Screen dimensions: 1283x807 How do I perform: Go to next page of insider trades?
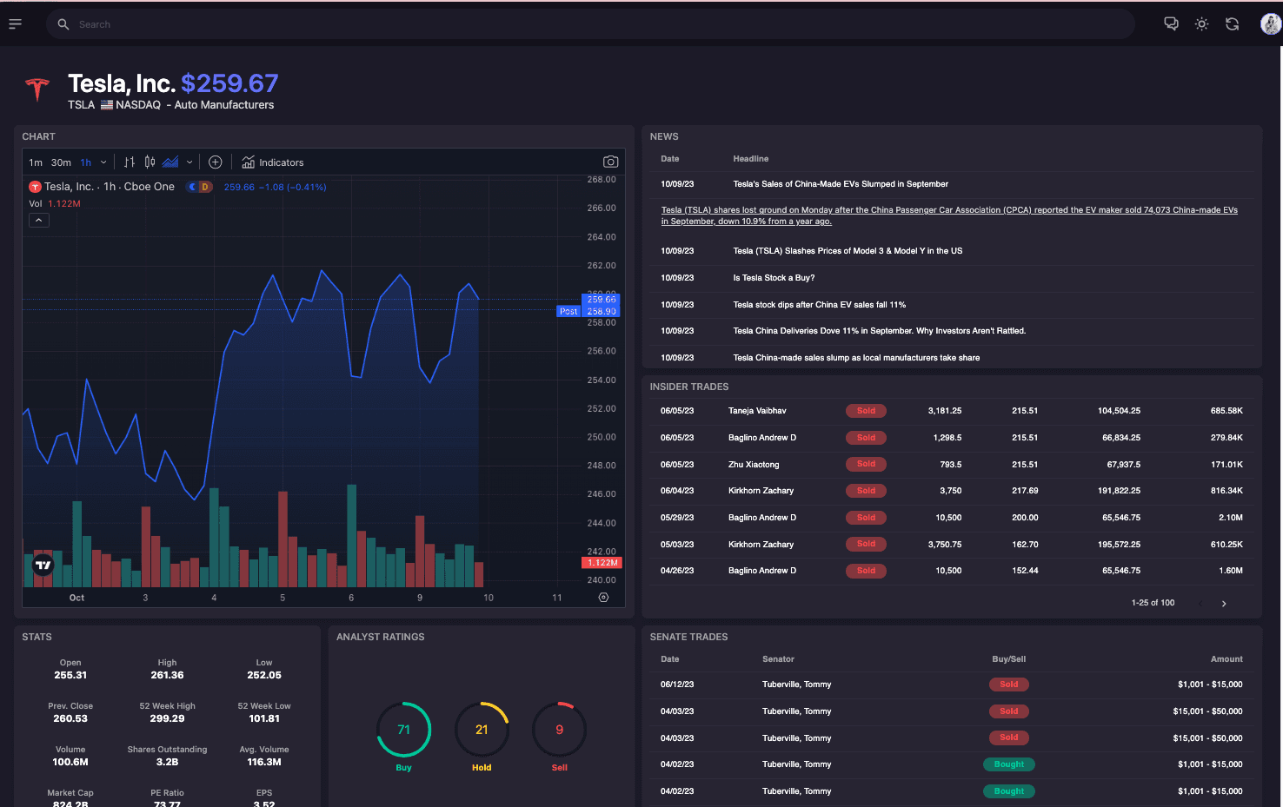tap(1224, 604)
